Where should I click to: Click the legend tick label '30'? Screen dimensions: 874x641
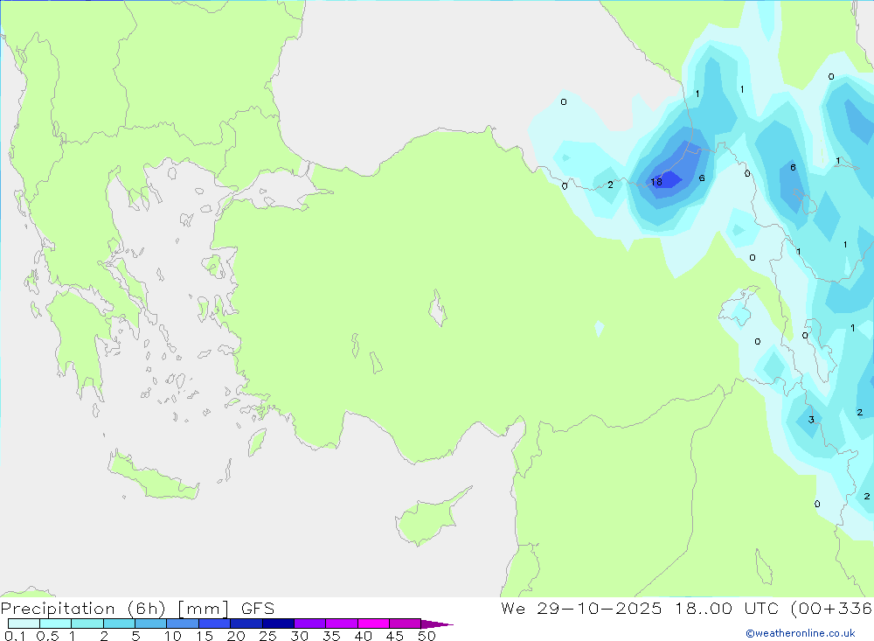300,636
